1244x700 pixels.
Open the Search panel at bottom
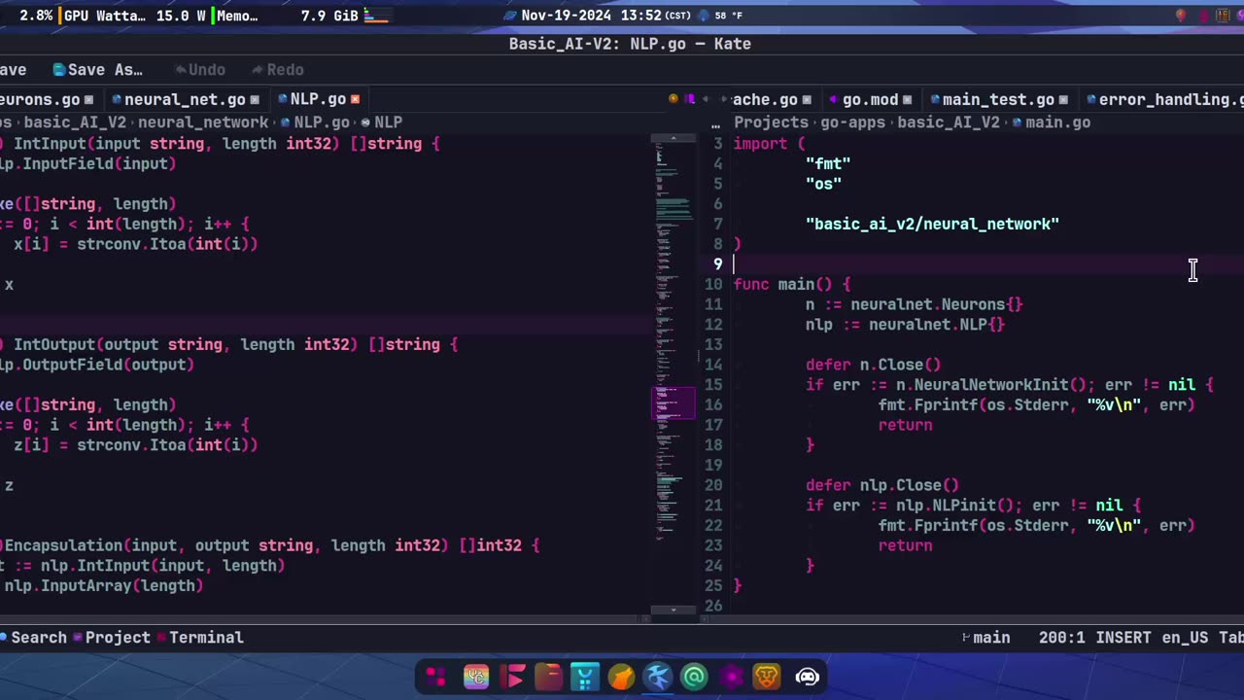click(33, 638)
